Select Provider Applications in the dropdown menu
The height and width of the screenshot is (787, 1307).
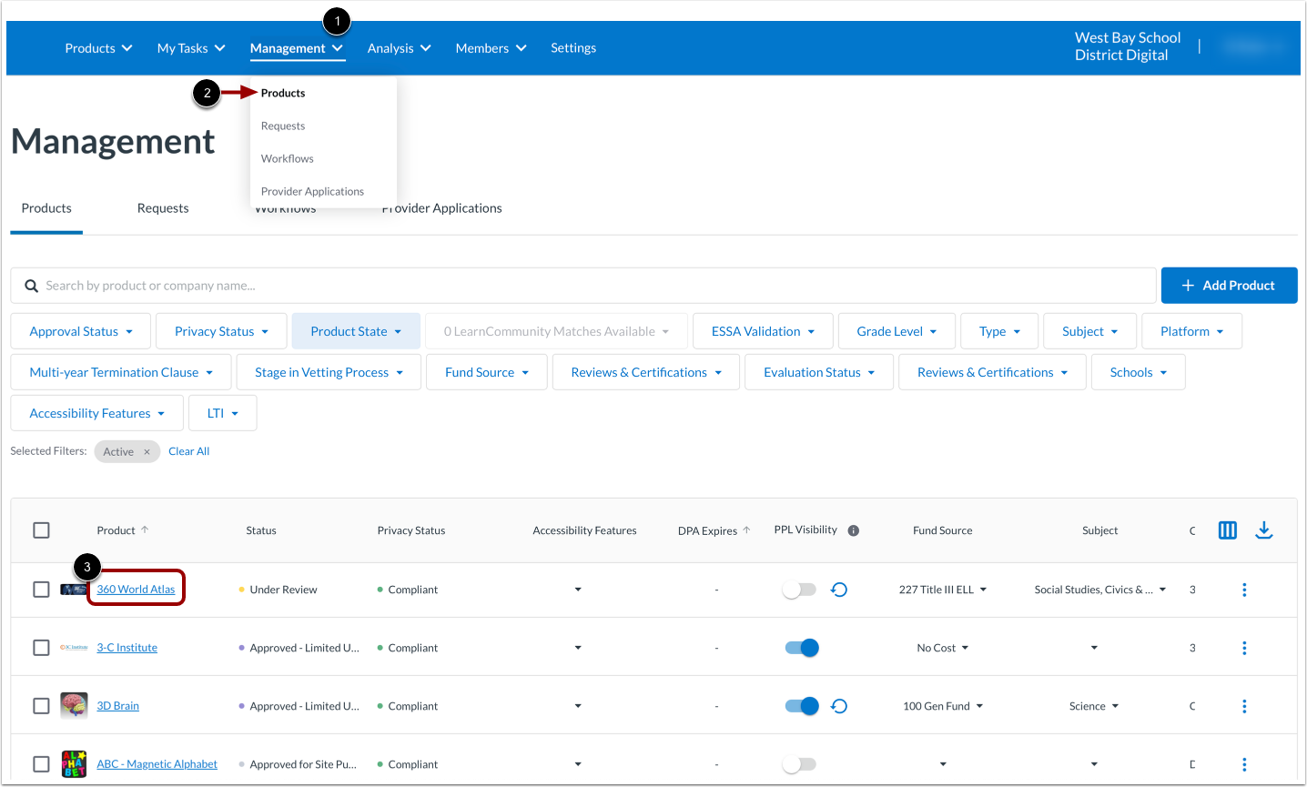tap(312, 191)
